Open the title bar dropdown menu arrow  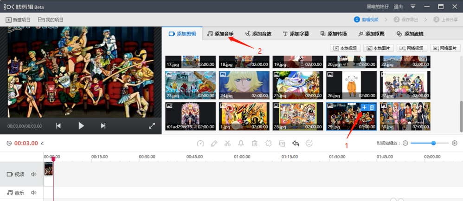(413, 6)
